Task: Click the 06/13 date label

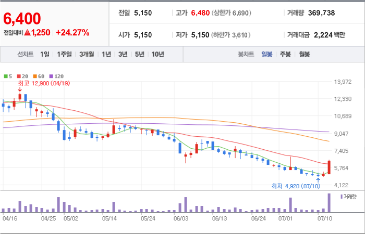Action: coord(220,219)
